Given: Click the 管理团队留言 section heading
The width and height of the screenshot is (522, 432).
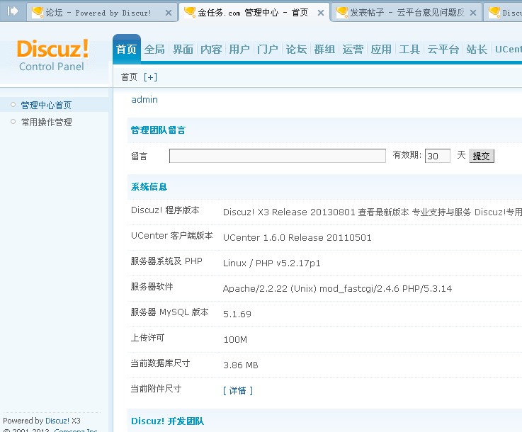Looking at the screenshot, I should 158,130.
